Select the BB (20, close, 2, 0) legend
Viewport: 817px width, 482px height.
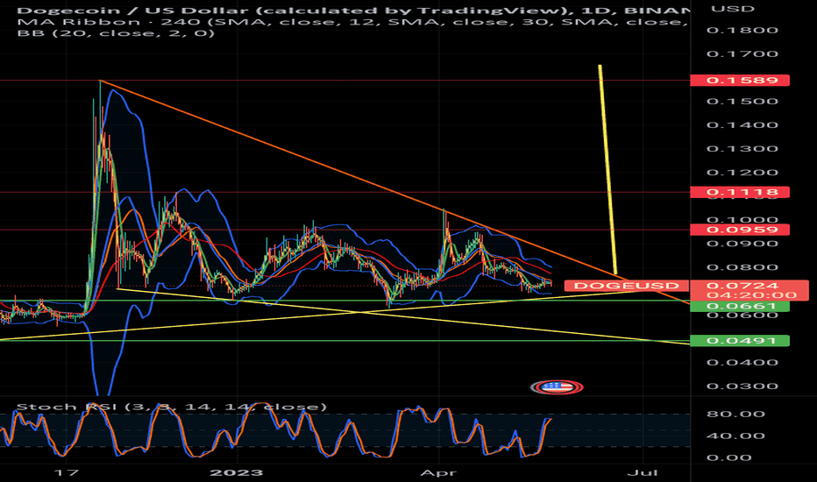(116, 33)
